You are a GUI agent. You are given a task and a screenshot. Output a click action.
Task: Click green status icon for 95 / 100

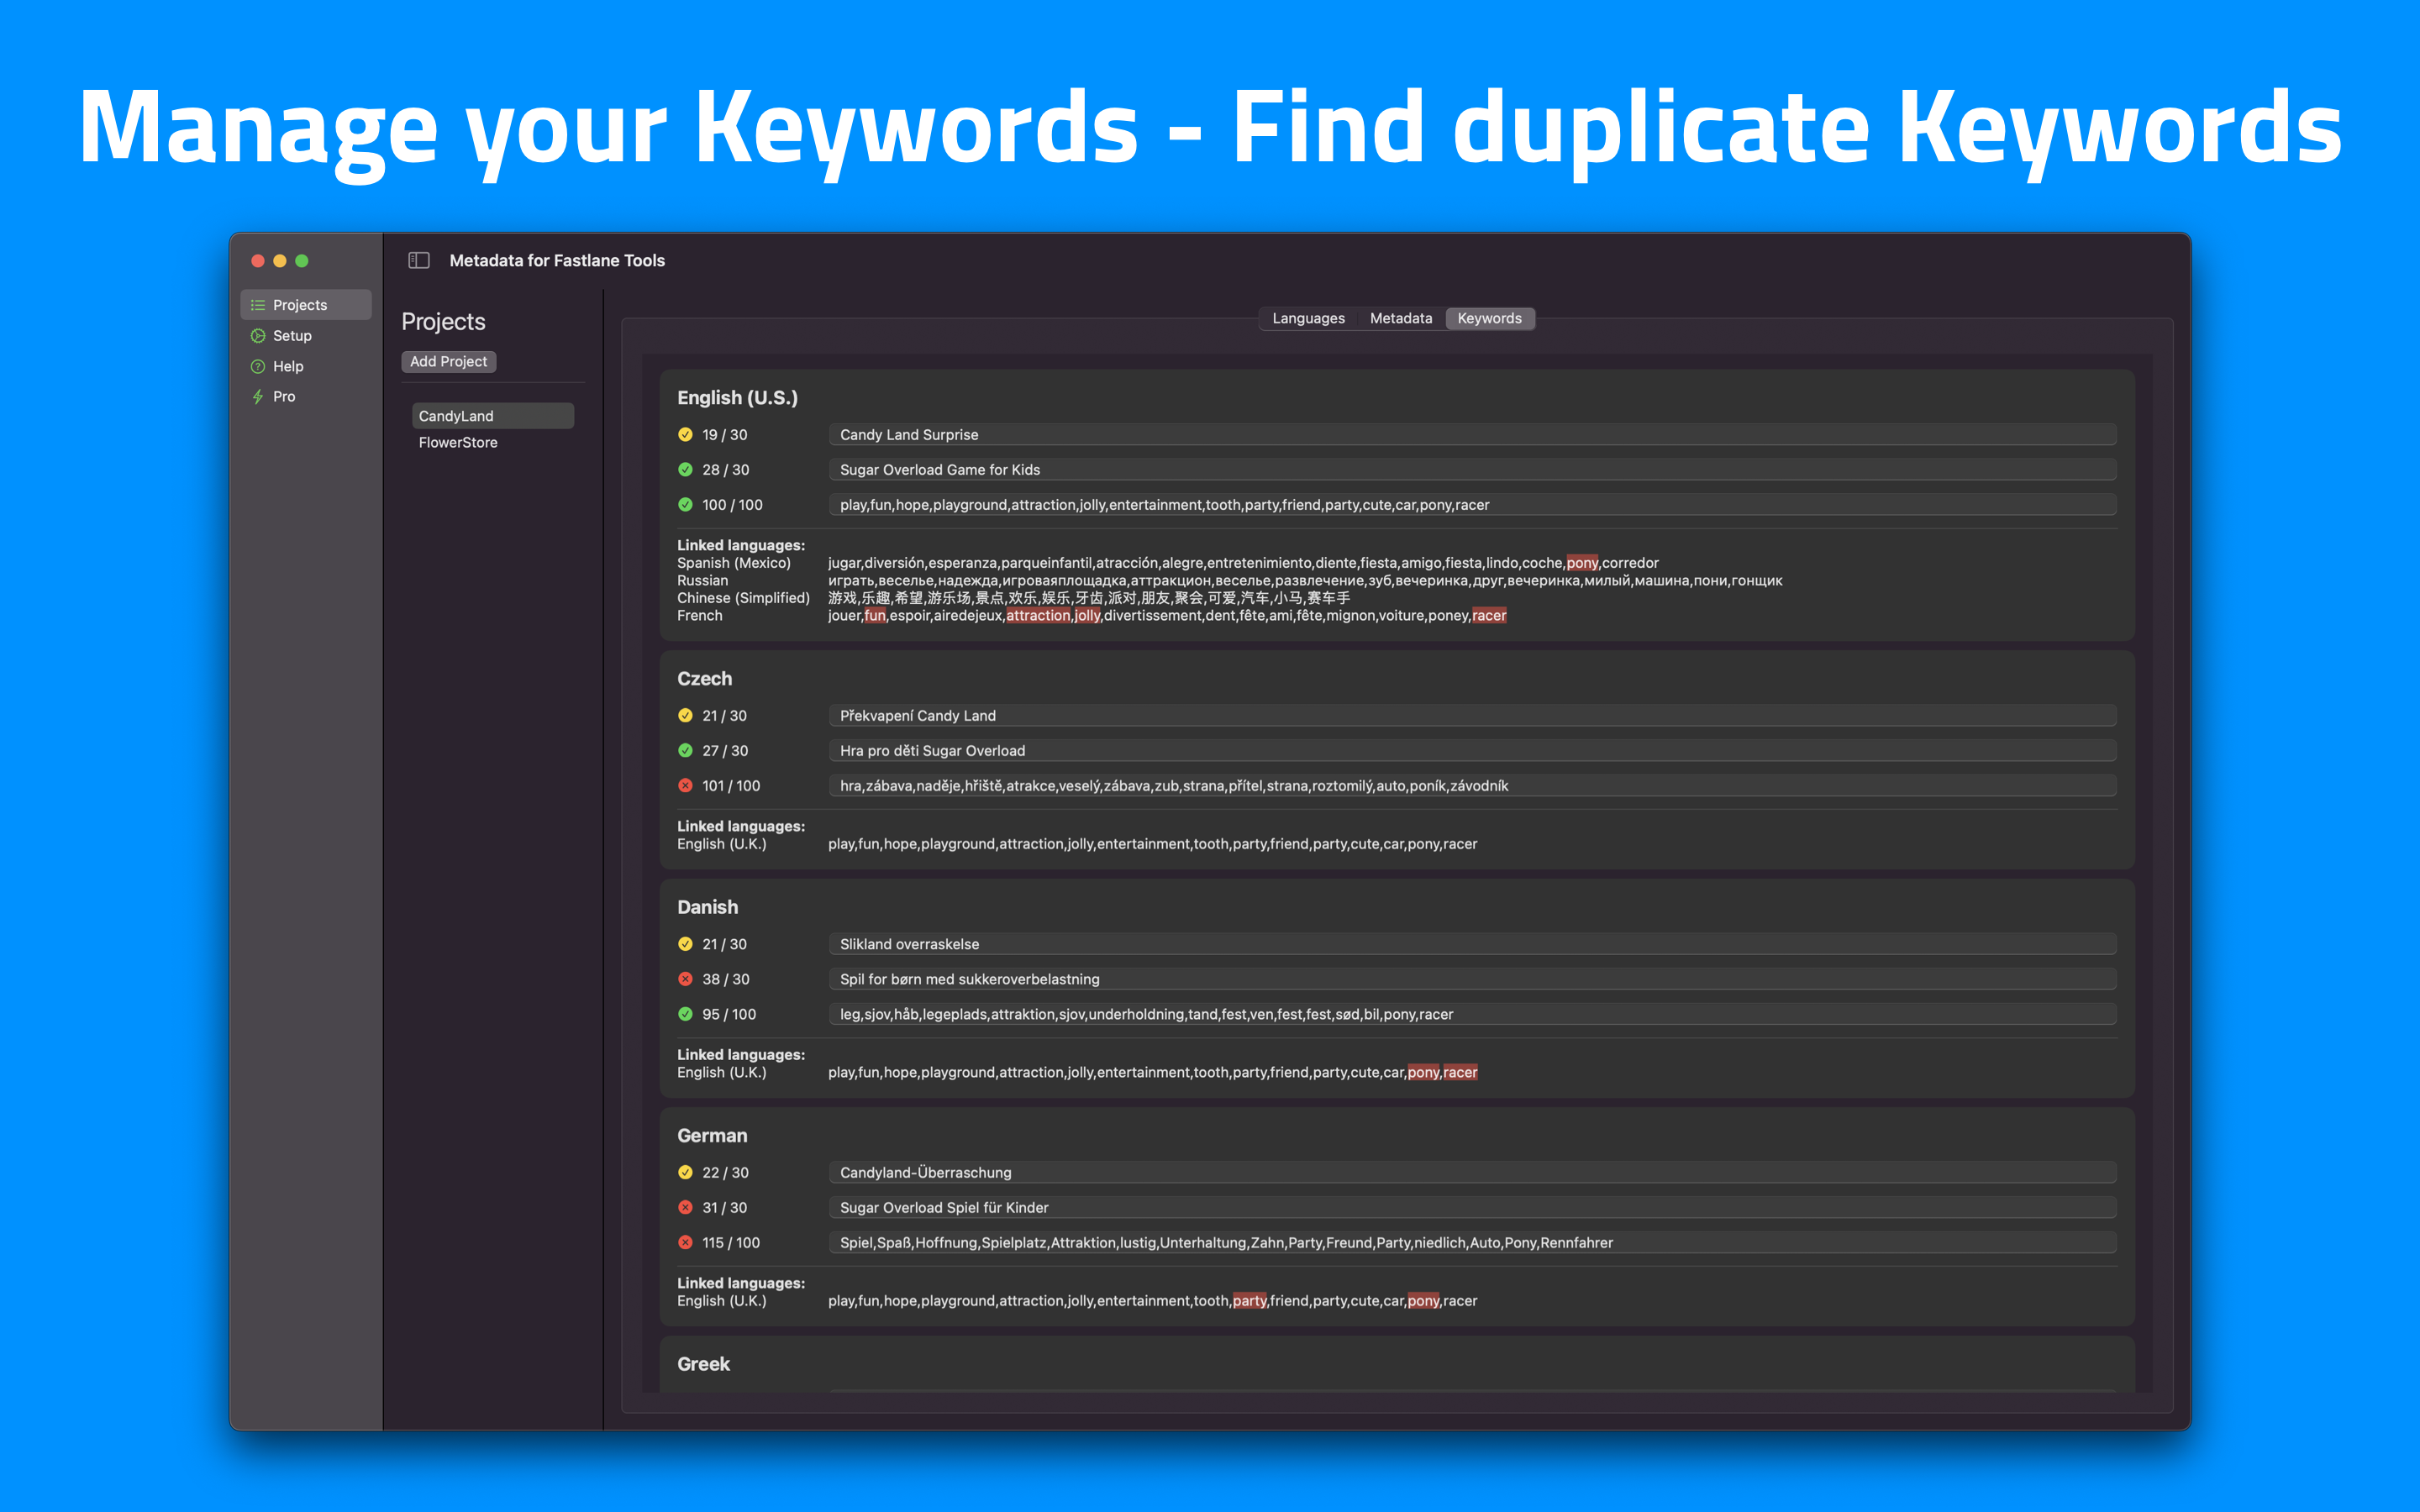coord(685,1014)
